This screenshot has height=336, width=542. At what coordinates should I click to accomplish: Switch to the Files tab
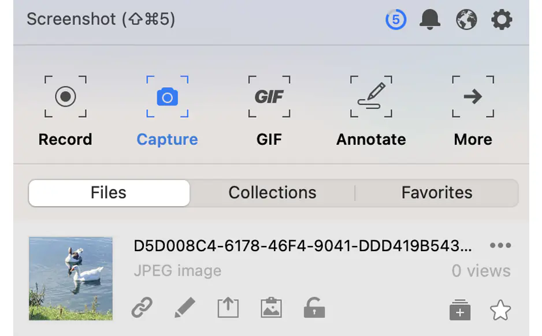coord(109,193)
